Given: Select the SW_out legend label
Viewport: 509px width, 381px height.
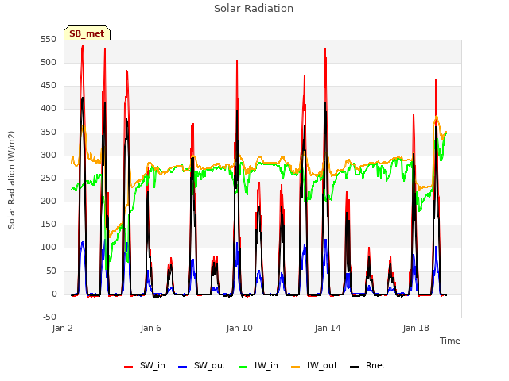Looking at the screenshot, I should tap(210, 365).
